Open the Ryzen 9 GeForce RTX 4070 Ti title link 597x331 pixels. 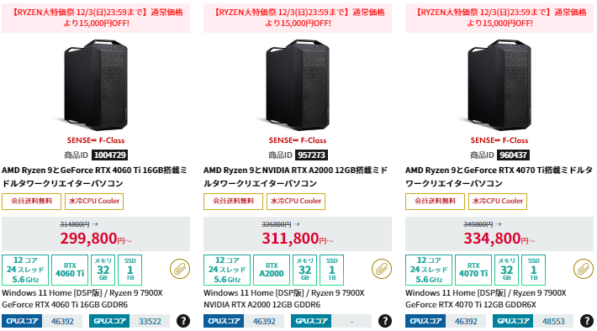pos(499,176)
